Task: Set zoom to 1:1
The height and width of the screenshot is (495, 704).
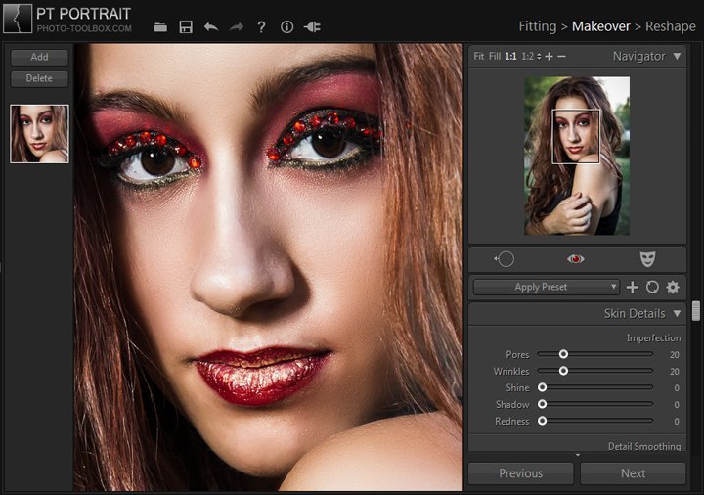Action: pyautogui.click(x=510, y=56)
